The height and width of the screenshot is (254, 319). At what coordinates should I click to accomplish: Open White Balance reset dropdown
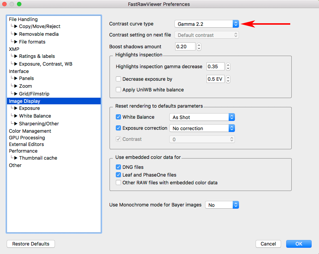tap(202, 117)
